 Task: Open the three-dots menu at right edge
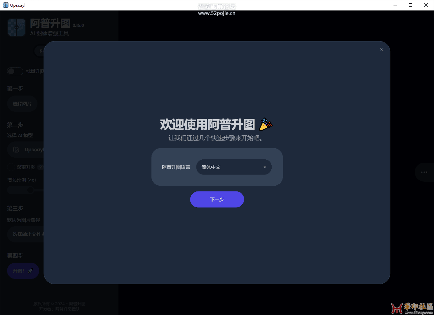point(424,172)
